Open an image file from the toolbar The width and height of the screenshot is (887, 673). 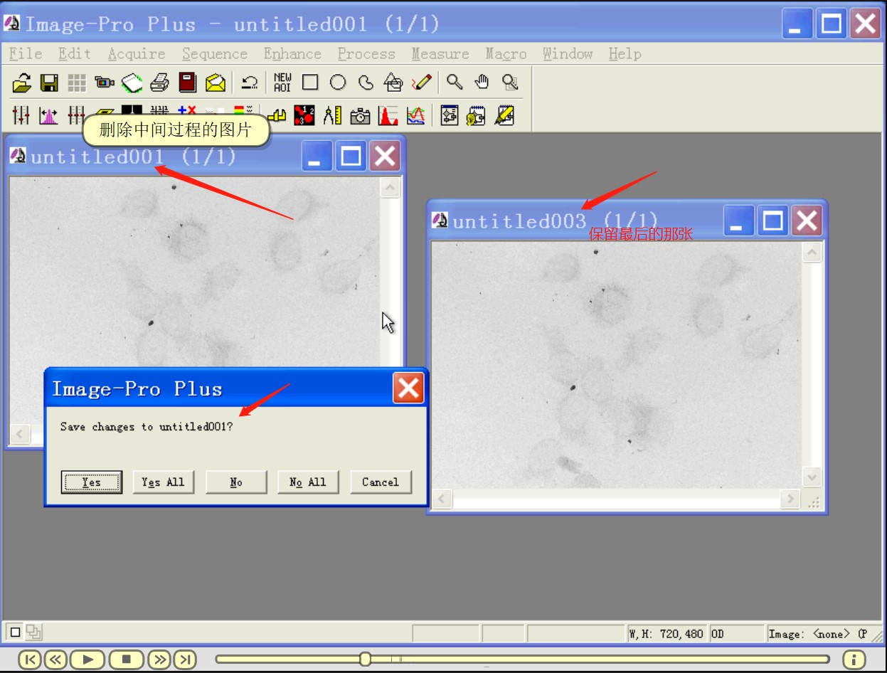tap(22, 82)
